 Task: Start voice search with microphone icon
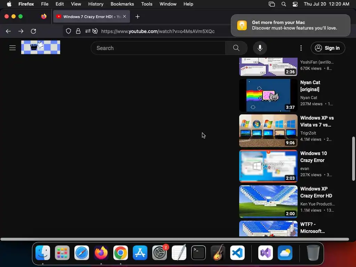coord(260,48)
